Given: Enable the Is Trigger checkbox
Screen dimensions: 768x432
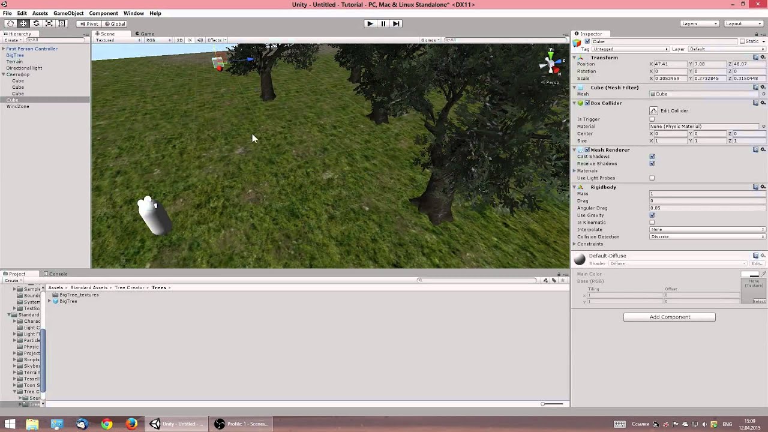Looking at the screenshot, I should [x=652, y=119].
